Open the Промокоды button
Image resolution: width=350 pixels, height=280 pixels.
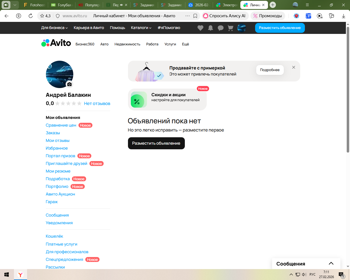(268, 16)
